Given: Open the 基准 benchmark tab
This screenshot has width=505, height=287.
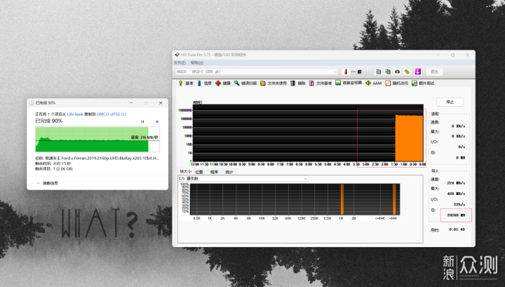Looking at the screenshot, I should 186,83.
